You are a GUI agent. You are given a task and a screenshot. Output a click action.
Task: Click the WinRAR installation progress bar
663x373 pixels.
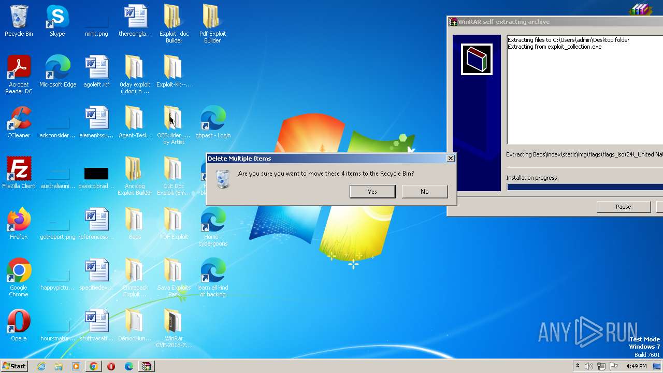pos(585,187)
